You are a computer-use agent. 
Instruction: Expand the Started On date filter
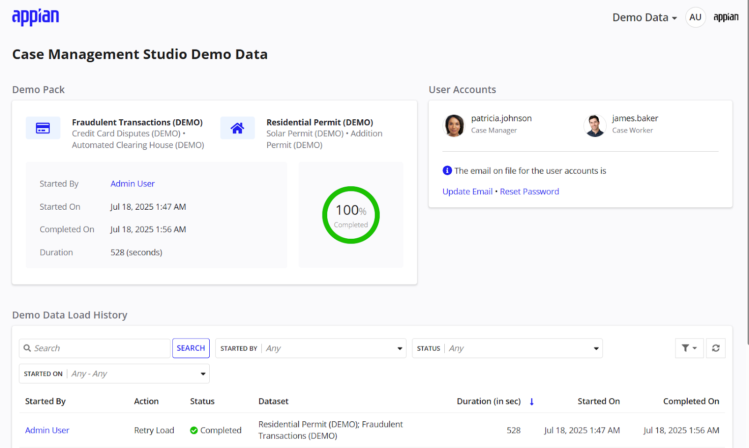tap(114, 374)
